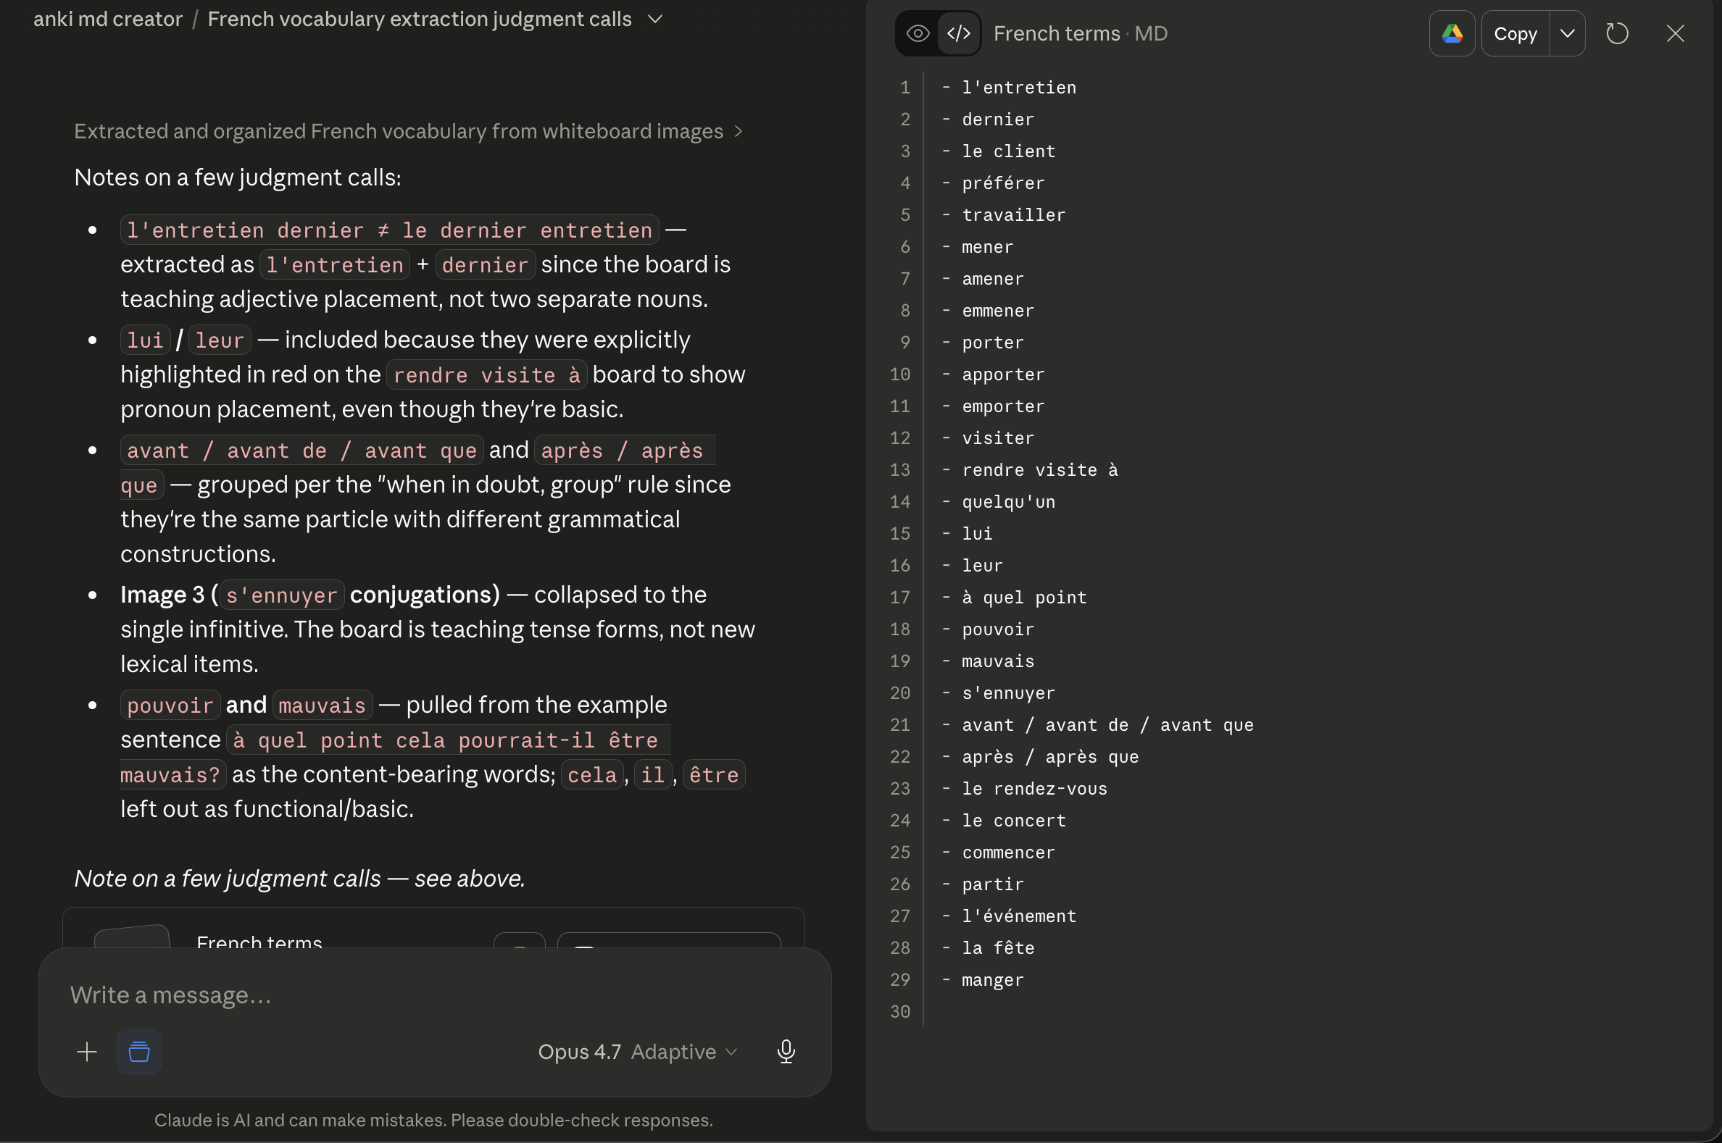The width and height of the screenshot is (1722, 1143).
Task: Click the "s'ennuyer" inline code in chat
Action: tap(281, 595)
